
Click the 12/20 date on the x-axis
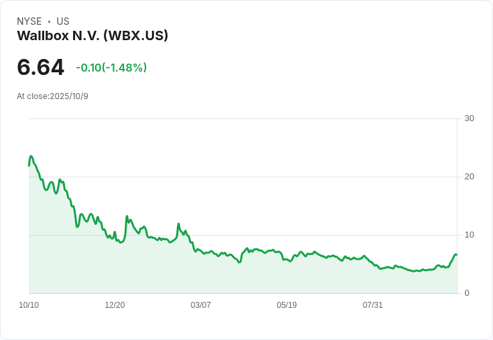[x=115, y=305]
